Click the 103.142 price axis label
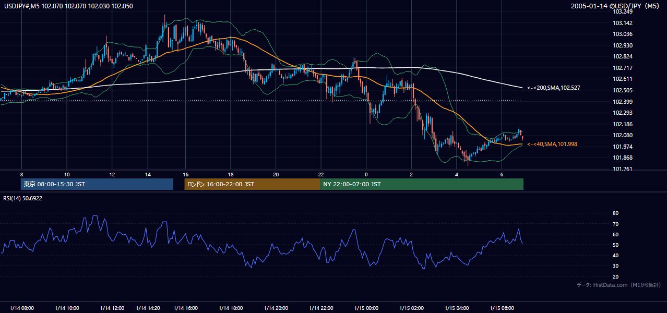The image size is (667, 313). pyautogui.click(x=623, y=23)
